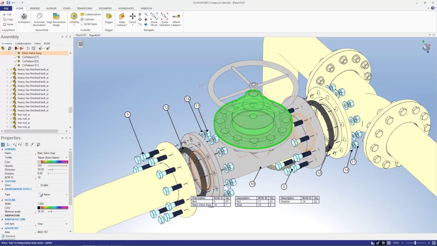
Task: Click the Undo arrow in quick access toolbar
Action: 13,3
